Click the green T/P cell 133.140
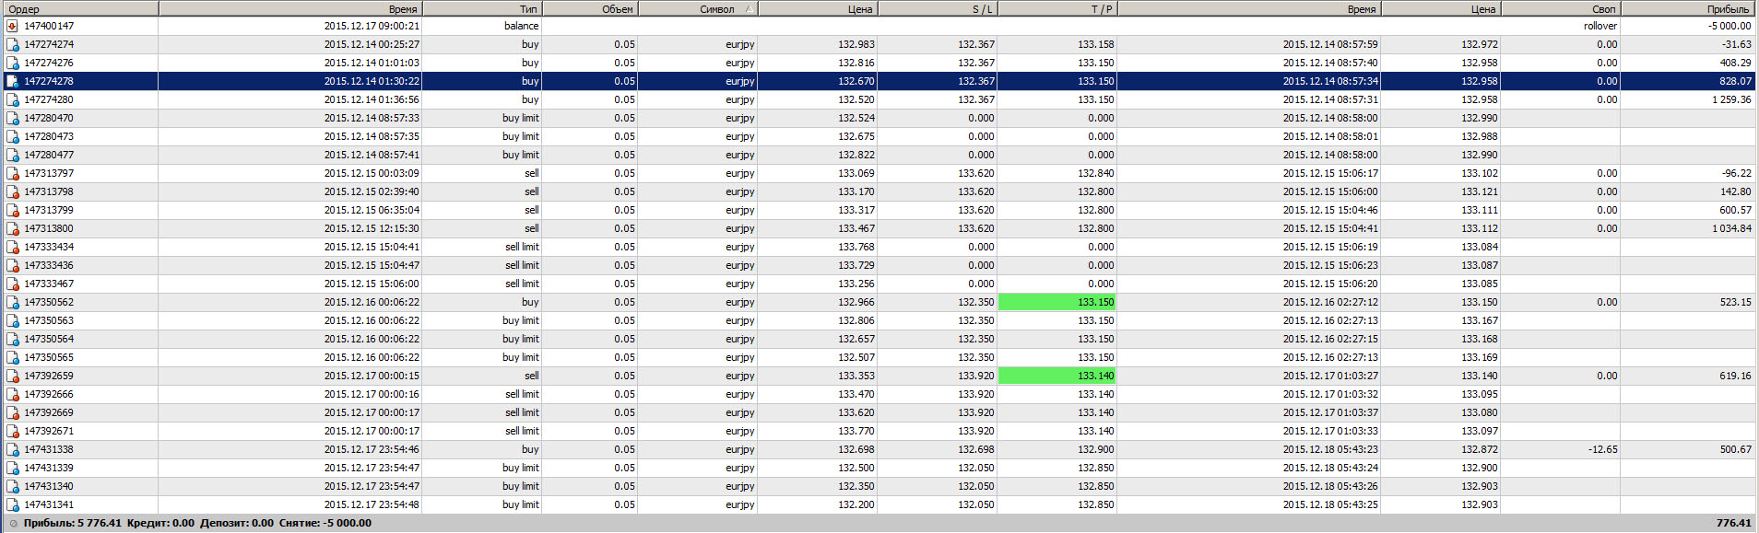 (1057, 376)
